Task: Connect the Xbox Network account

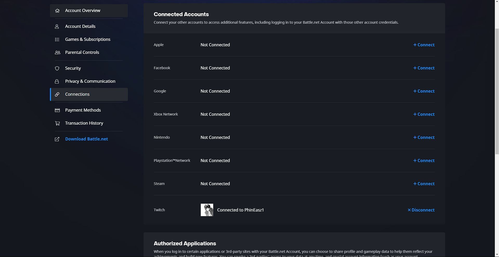Action: point(424,114)
